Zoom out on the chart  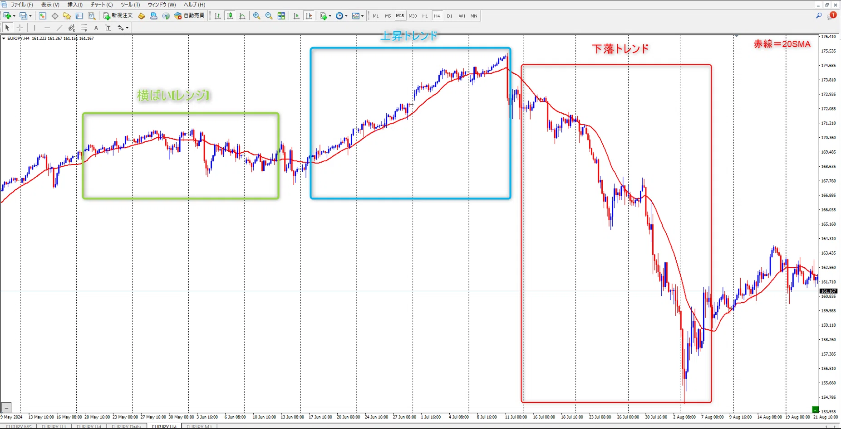coord(269,16)
